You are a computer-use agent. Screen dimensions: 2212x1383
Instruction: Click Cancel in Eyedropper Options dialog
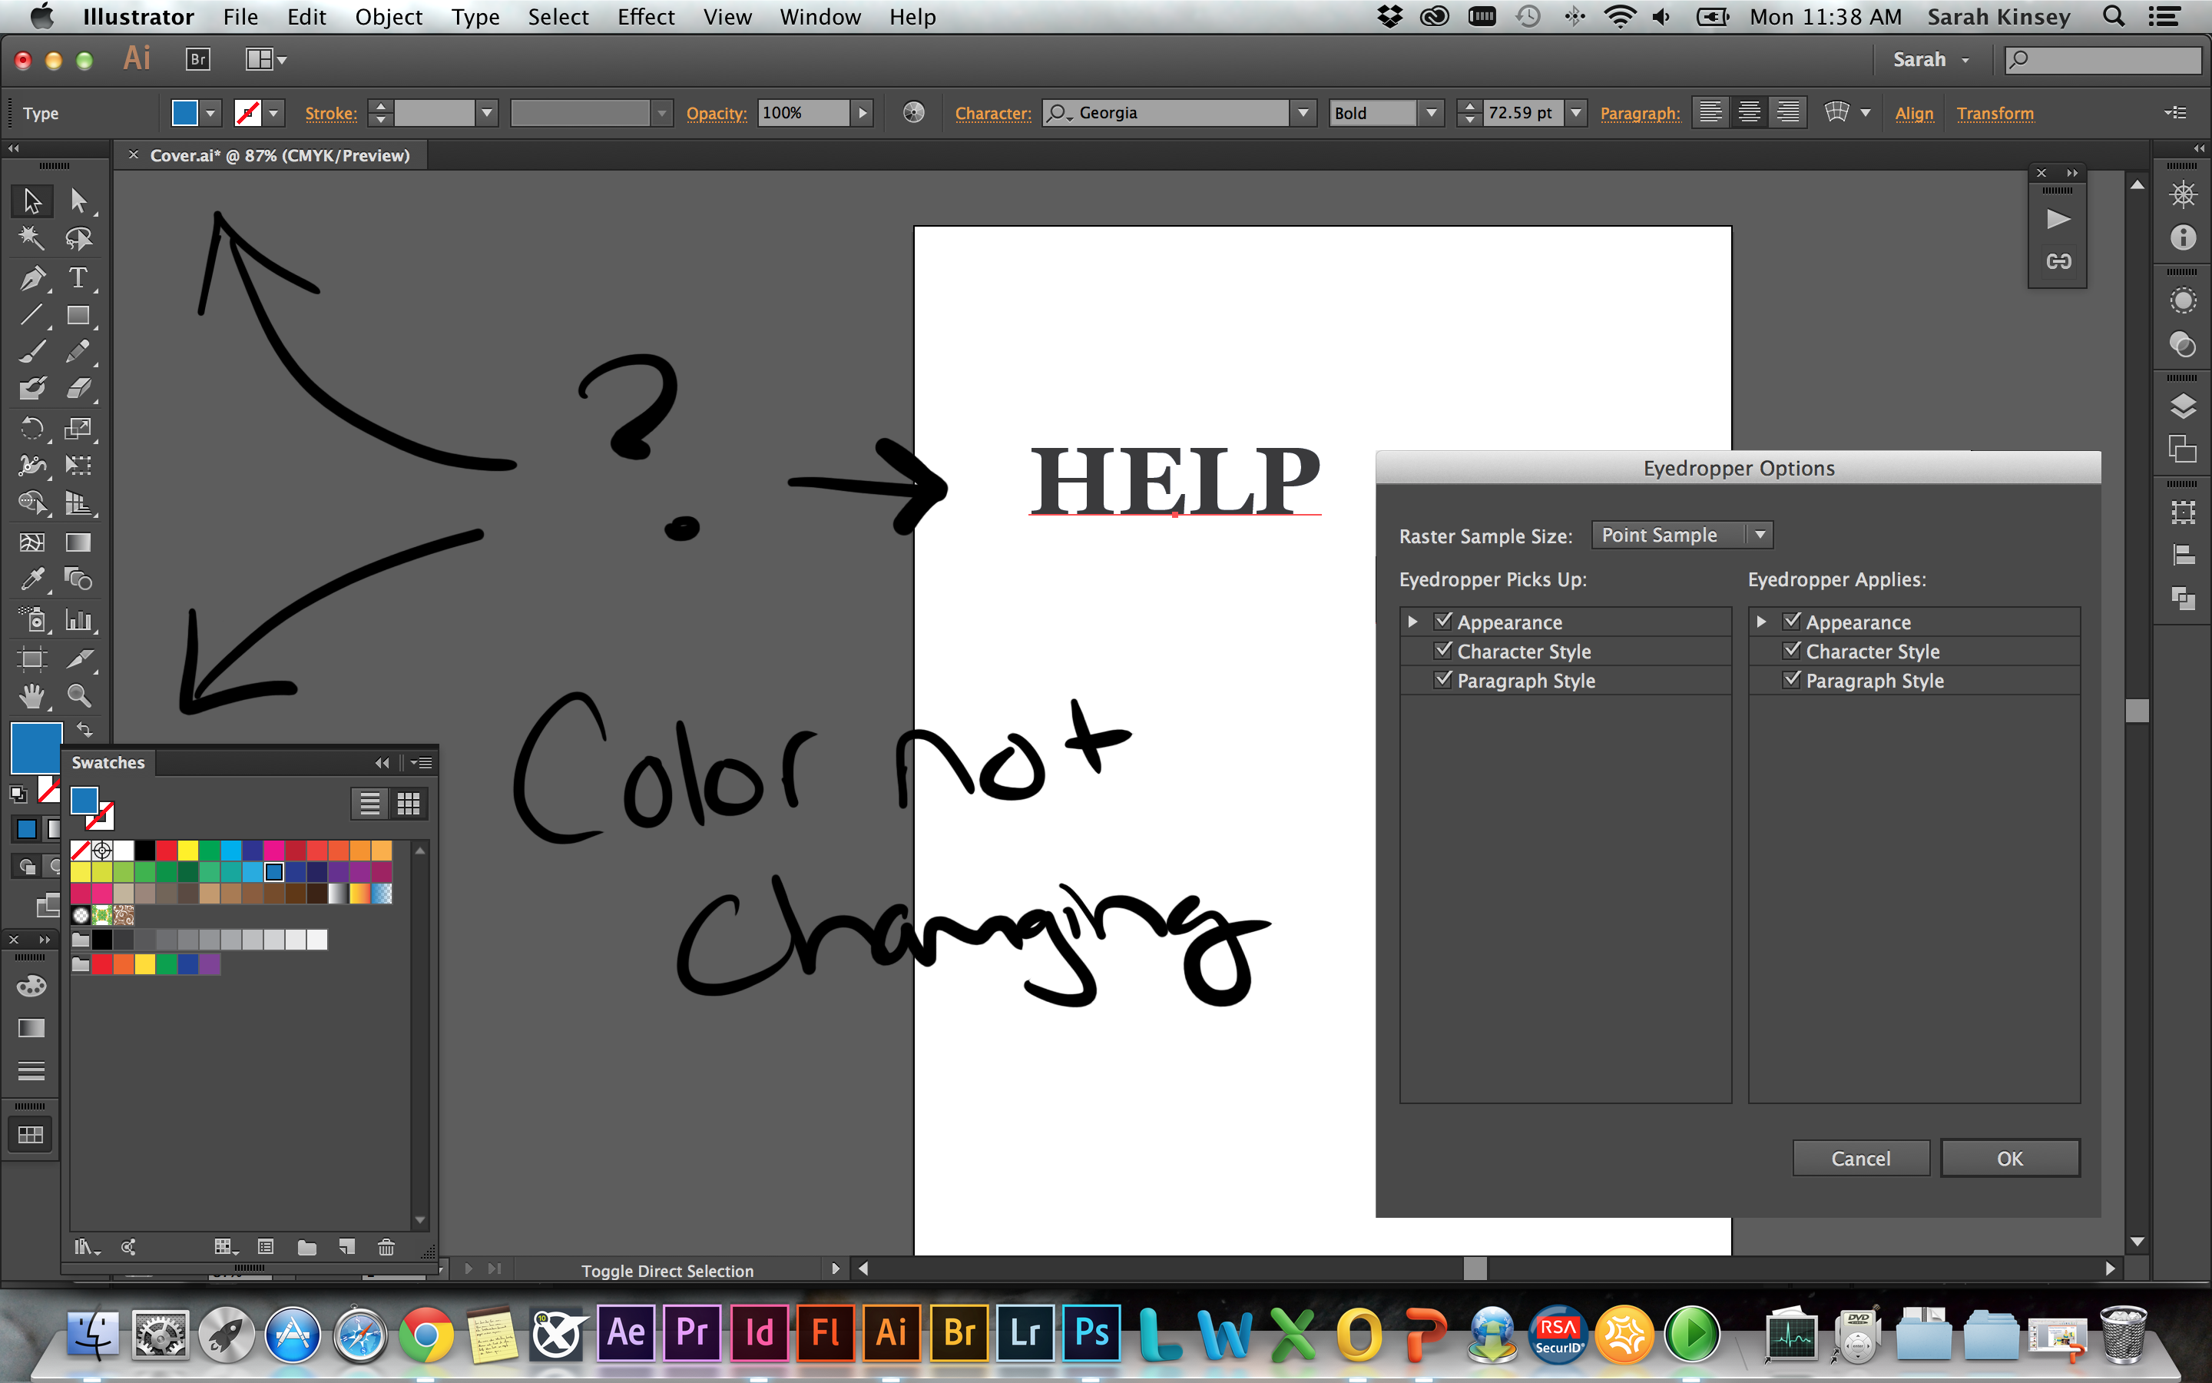click(x=1859, y=1159)
